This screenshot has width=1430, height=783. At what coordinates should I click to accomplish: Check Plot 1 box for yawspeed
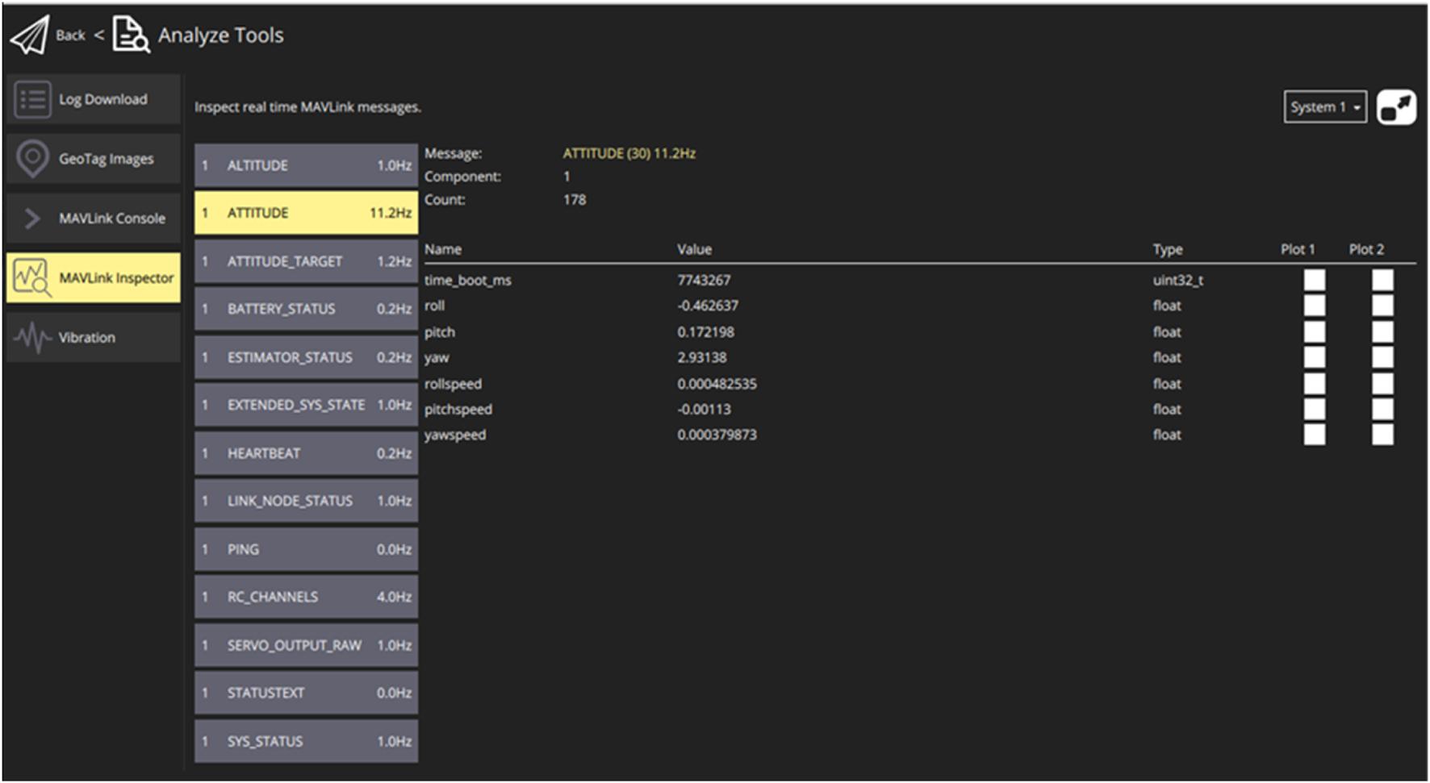coord(1314,435)
